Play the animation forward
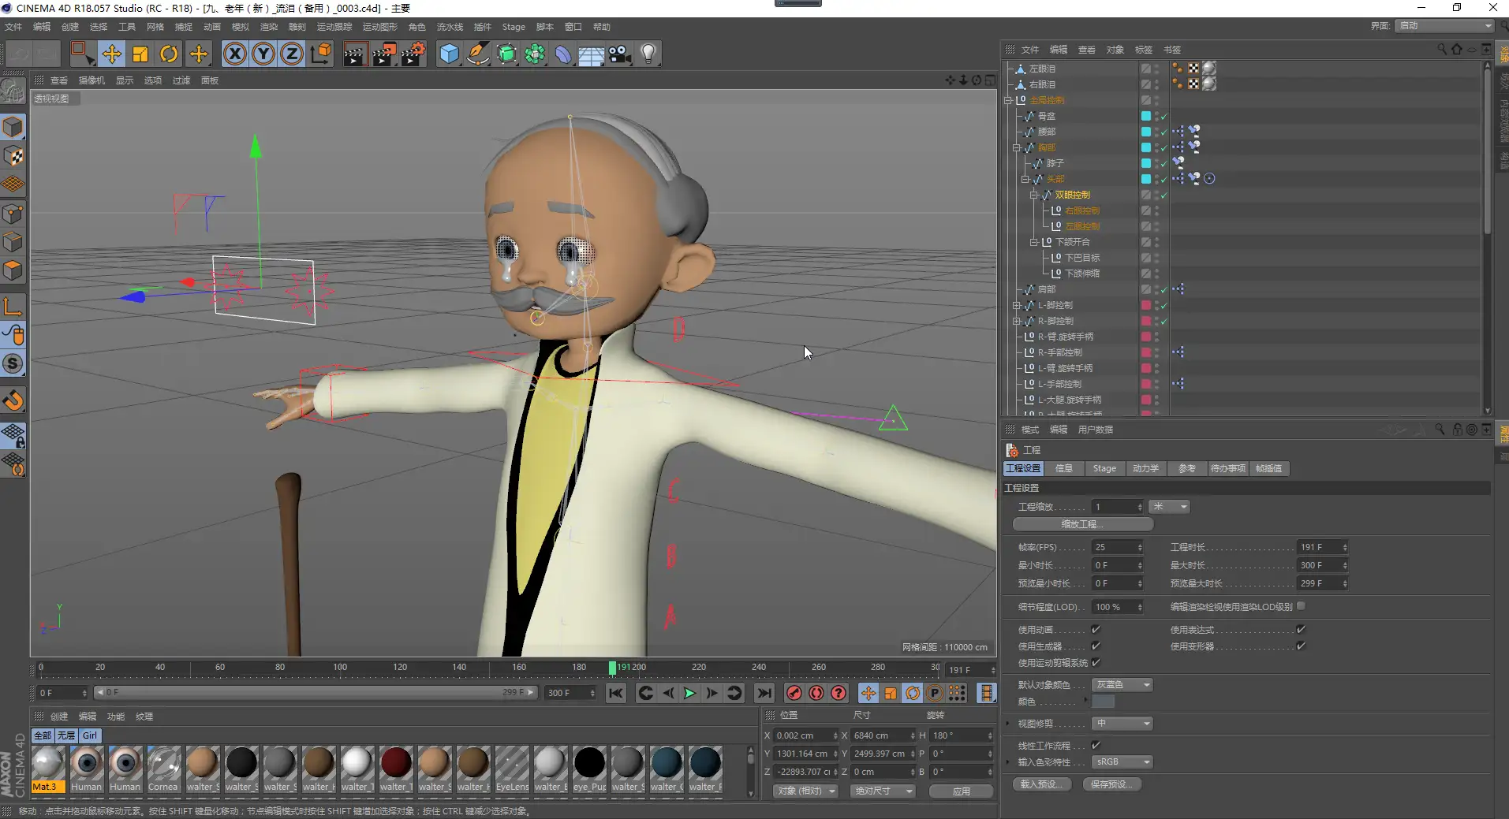1509x819 pixels. point(689,693)
